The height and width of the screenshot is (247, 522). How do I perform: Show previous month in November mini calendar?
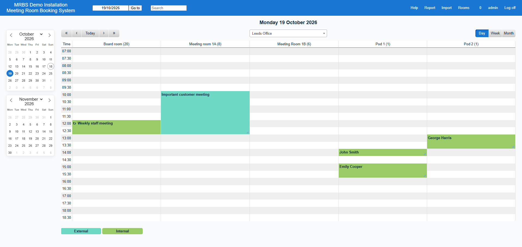click(11, 100)
